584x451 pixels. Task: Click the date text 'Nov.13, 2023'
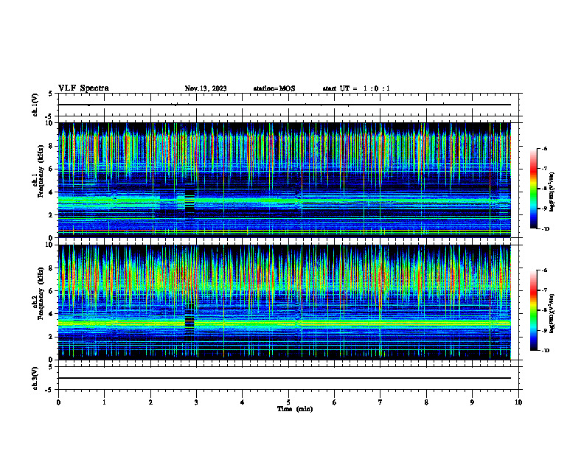point(206,88)
